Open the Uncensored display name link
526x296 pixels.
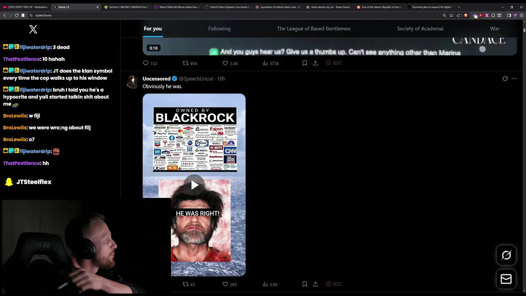click(x=157, y=79)
